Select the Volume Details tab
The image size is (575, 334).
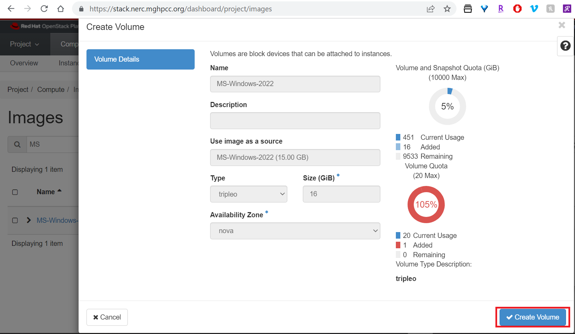pos(141,59)
